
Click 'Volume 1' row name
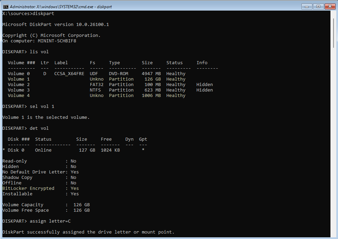[19, 79]
